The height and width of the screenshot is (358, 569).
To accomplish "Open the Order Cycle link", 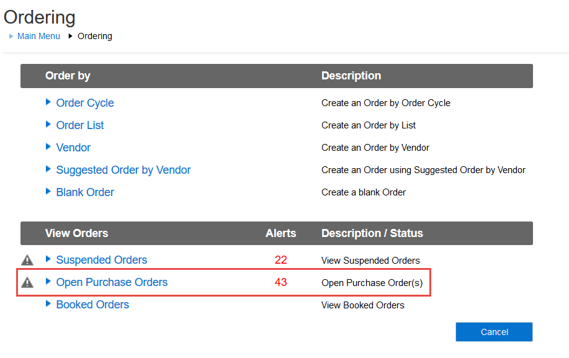I will [85, 103].
